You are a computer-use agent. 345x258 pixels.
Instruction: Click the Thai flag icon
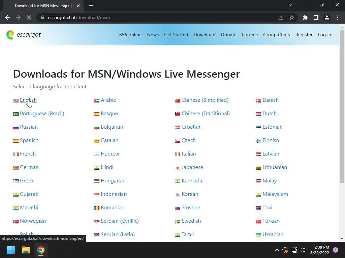258,208
